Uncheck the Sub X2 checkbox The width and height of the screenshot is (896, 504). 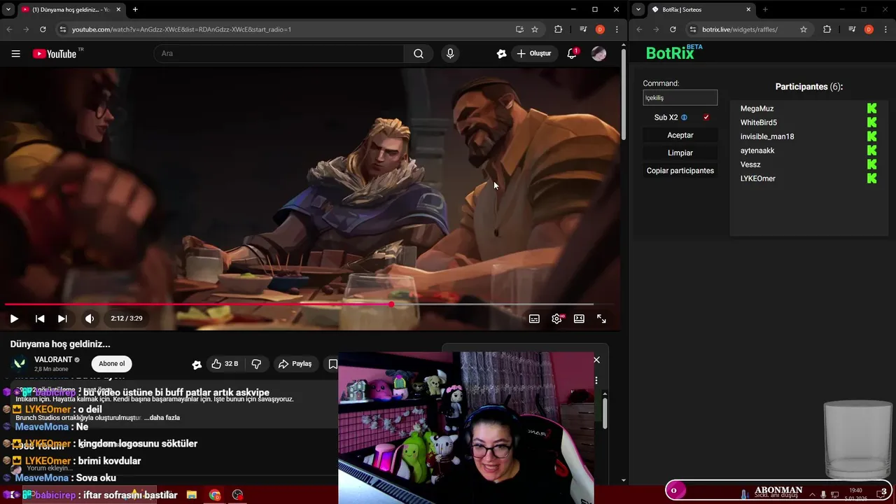click(706, 118)
